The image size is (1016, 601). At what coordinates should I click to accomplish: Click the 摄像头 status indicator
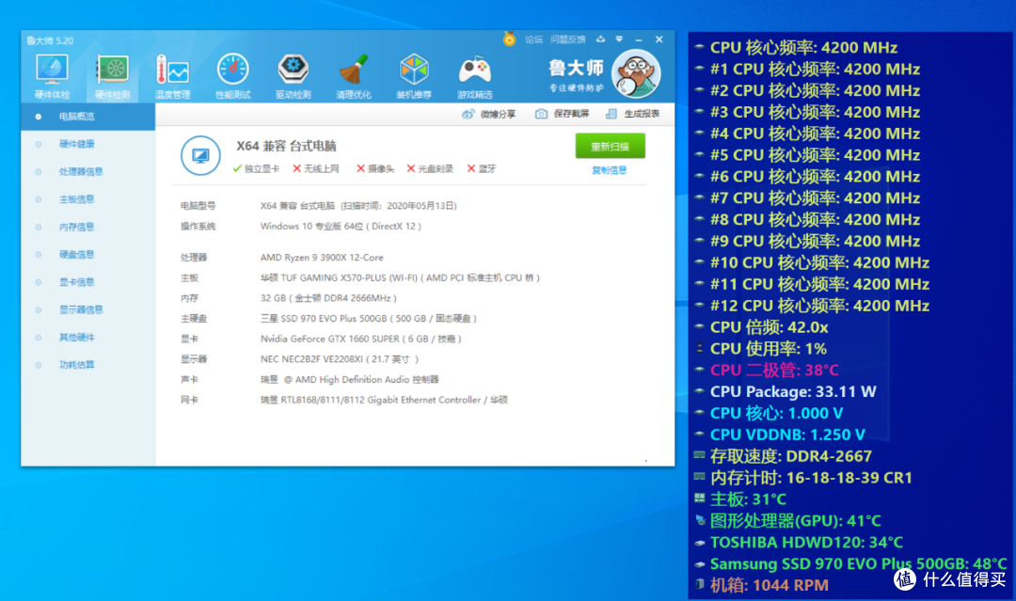[375, 168]
